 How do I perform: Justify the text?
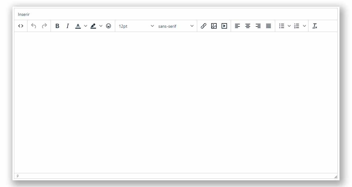tap(268, 26)
